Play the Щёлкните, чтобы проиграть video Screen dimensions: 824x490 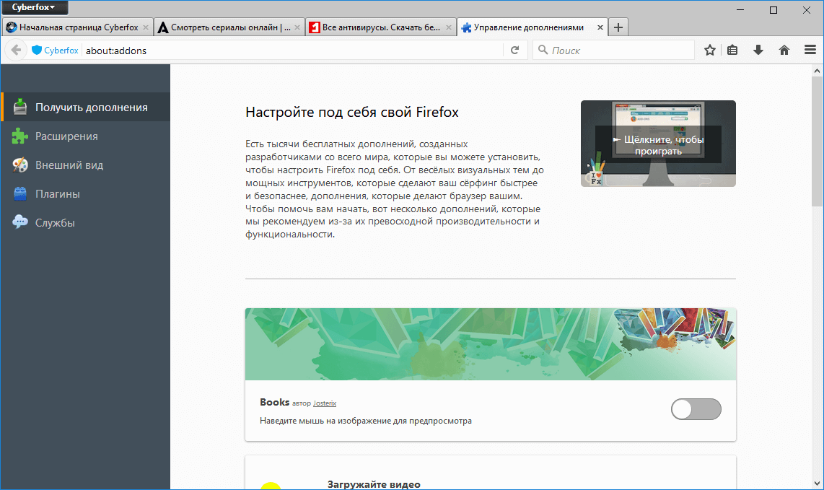coord(658,144)
